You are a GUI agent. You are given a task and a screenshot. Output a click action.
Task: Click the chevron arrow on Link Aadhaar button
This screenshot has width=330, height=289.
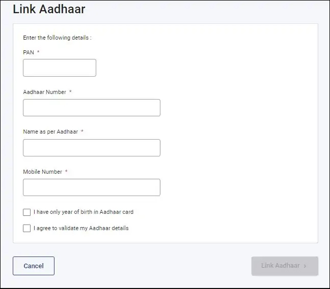pyautogui.click(x=305, y=266)
